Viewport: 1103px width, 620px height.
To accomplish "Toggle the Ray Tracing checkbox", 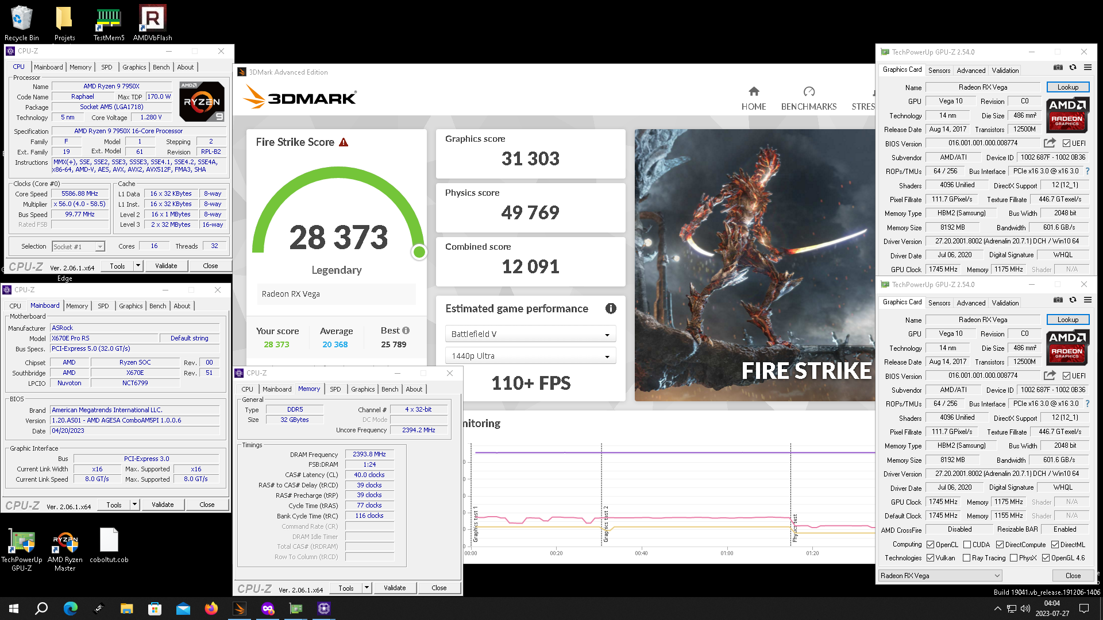I will (966, 558).
